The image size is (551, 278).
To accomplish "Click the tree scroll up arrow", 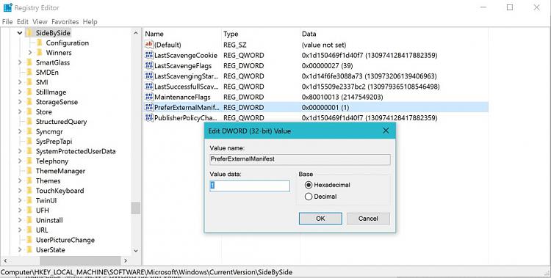I will point(136,33).
